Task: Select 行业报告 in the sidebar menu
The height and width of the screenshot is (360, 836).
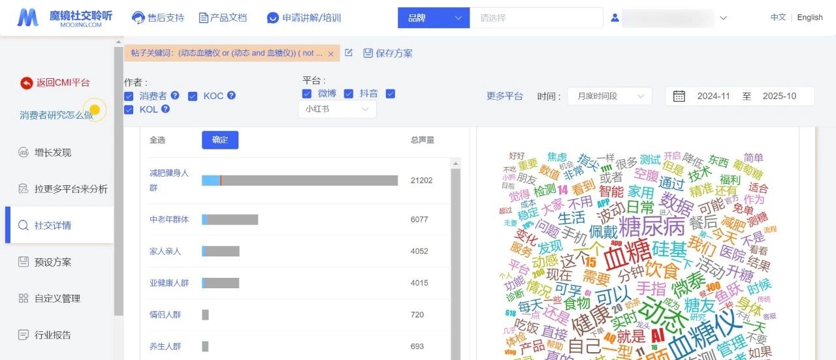Action: click(x=53, y=335)
